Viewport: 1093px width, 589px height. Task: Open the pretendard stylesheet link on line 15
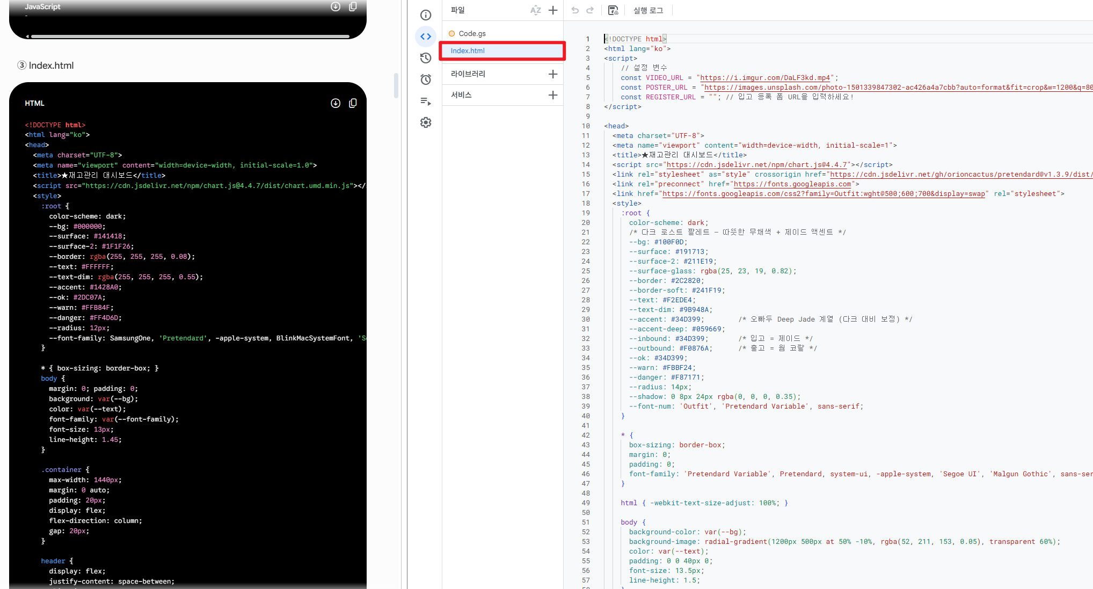coord(961,174)
